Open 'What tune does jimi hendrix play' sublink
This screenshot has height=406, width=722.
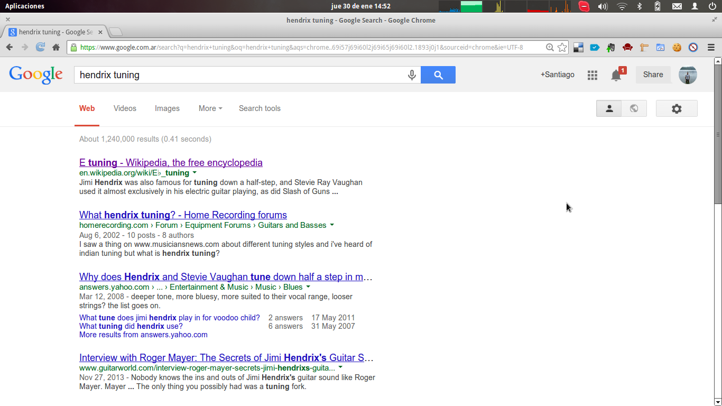click(170, 318)
